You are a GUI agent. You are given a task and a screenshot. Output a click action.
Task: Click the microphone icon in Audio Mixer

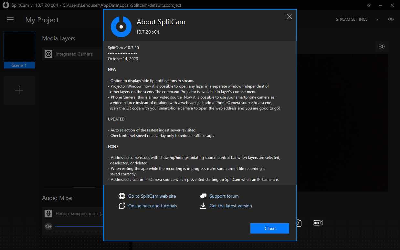[x=48, y=213]
